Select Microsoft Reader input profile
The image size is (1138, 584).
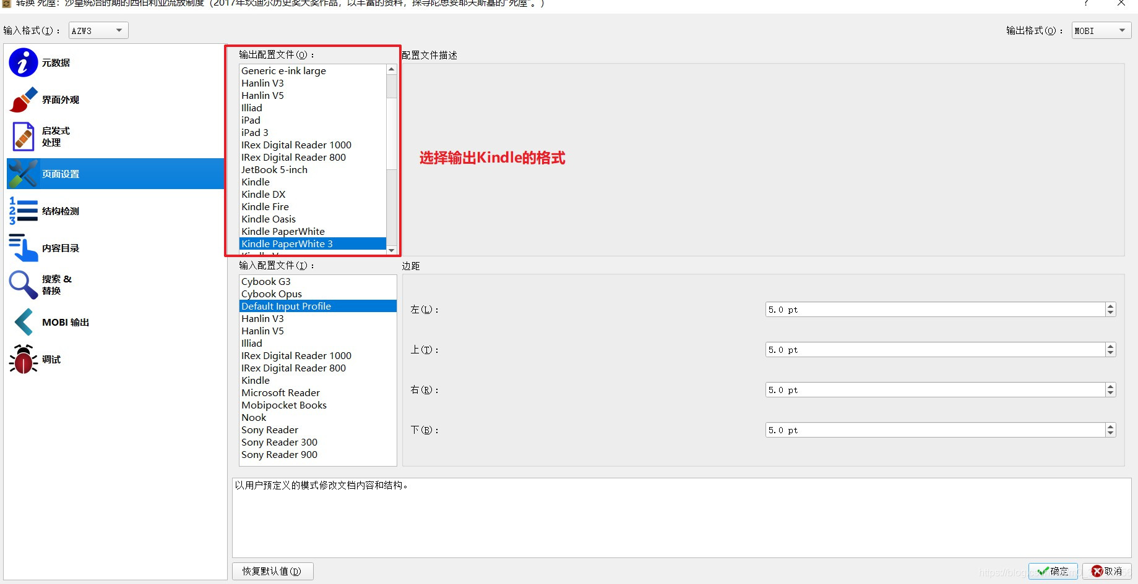[x=318, y=392]
